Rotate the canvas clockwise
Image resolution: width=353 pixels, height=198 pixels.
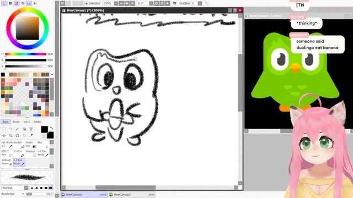[x=162, y=3]
